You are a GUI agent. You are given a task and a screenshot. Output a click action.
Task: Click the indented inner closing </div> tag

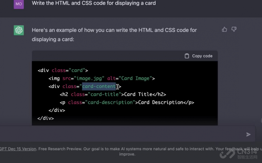coord(57,110)
